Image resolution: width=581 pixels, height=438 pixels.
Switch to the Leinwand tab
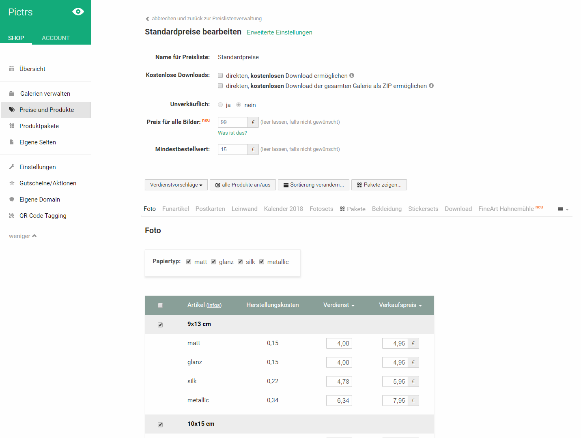click(x=244, y=209)
